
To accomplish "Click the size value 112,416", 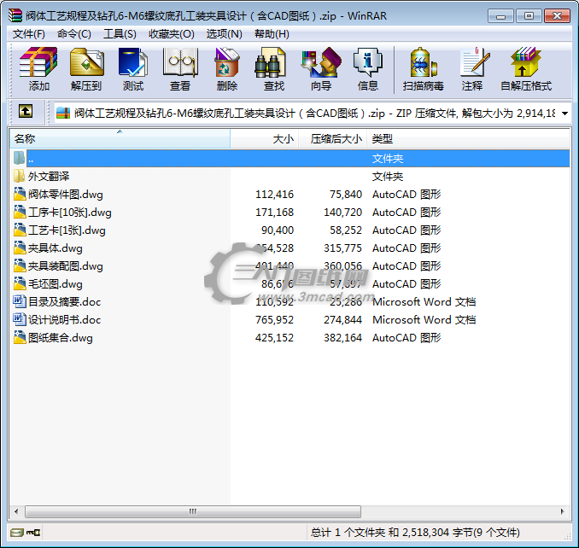I will point(274,194).
